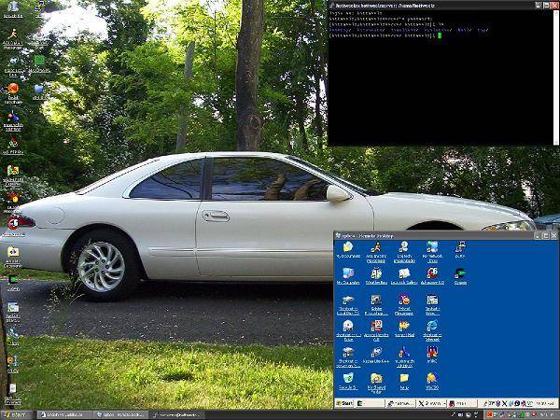Open Netscape 6 icon on the host desktop
560x420 pixels.
coord(13,224)
